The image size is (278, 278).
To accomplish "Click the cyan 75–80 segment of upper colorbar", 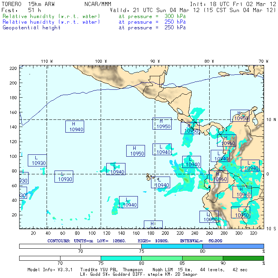I will 172,246.
